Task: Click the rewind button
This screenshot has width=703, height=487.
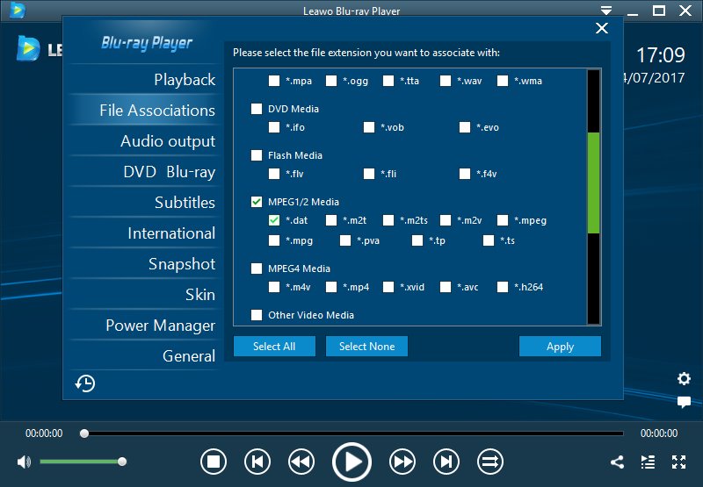Action: (301, 462)
